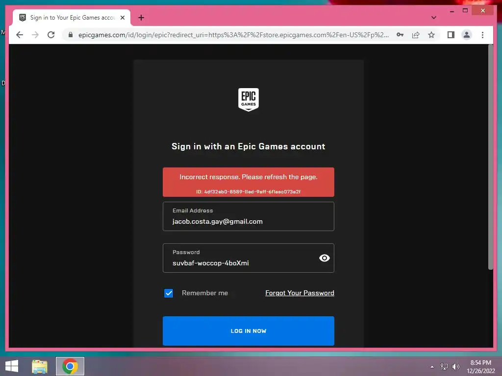Open saved passwords key icon in address bar
502x376 pixels.
(x=400, y=35)
